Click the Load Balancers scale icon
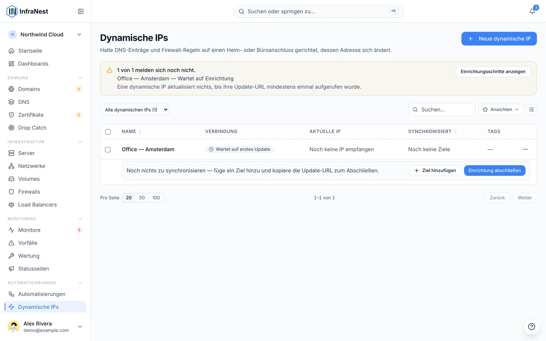The height and width of the screenshot is (341, 546). (11, 205)
